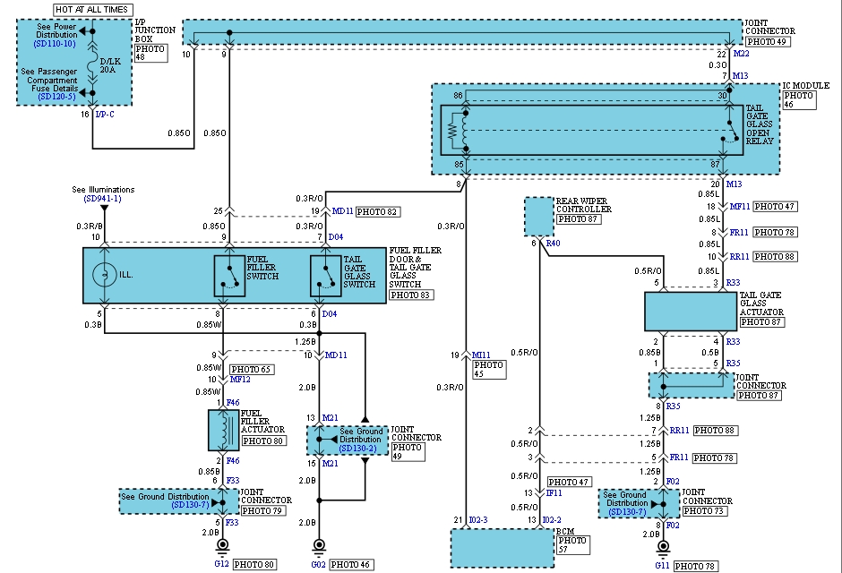View PHOTO 83 for the switch assembly
The image size is (842, 573).
click(411, 295)
